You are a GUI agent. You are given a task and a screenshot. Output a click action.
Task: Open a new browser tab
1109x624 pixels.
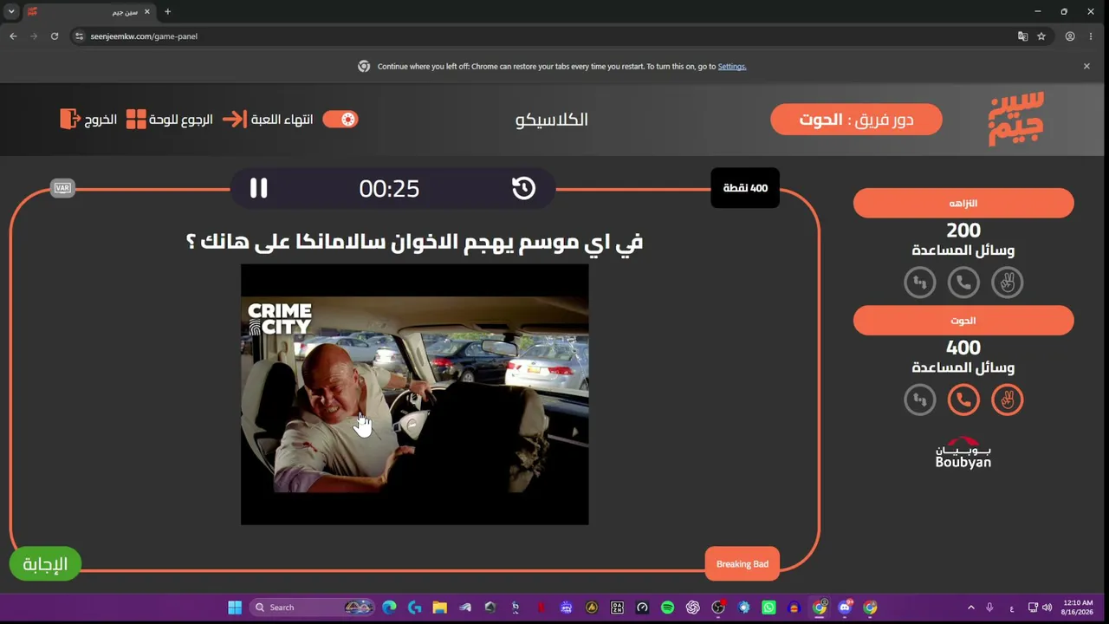[x=167, y=12]
